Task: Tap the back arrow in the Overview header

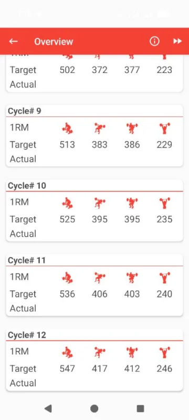Action: pos(13,41)
